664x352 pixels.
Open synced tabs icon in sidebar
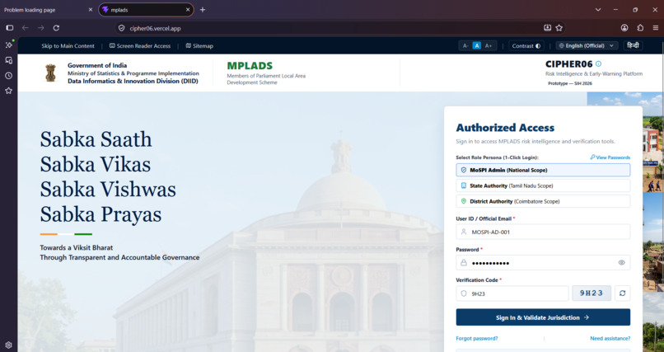[x=8, y=60]
